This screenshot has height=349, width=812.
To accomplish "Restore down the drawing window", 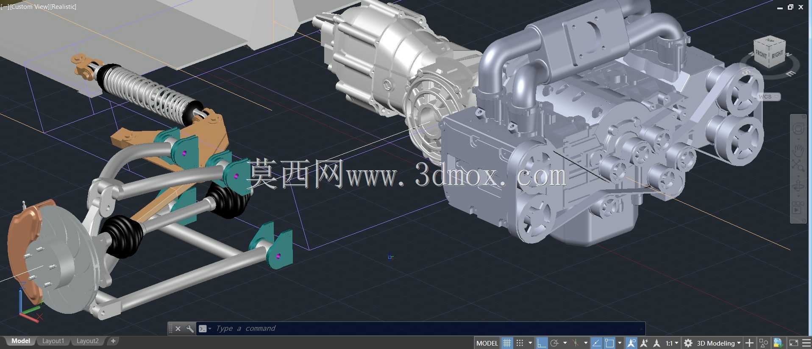I will (x=790, y=7).
